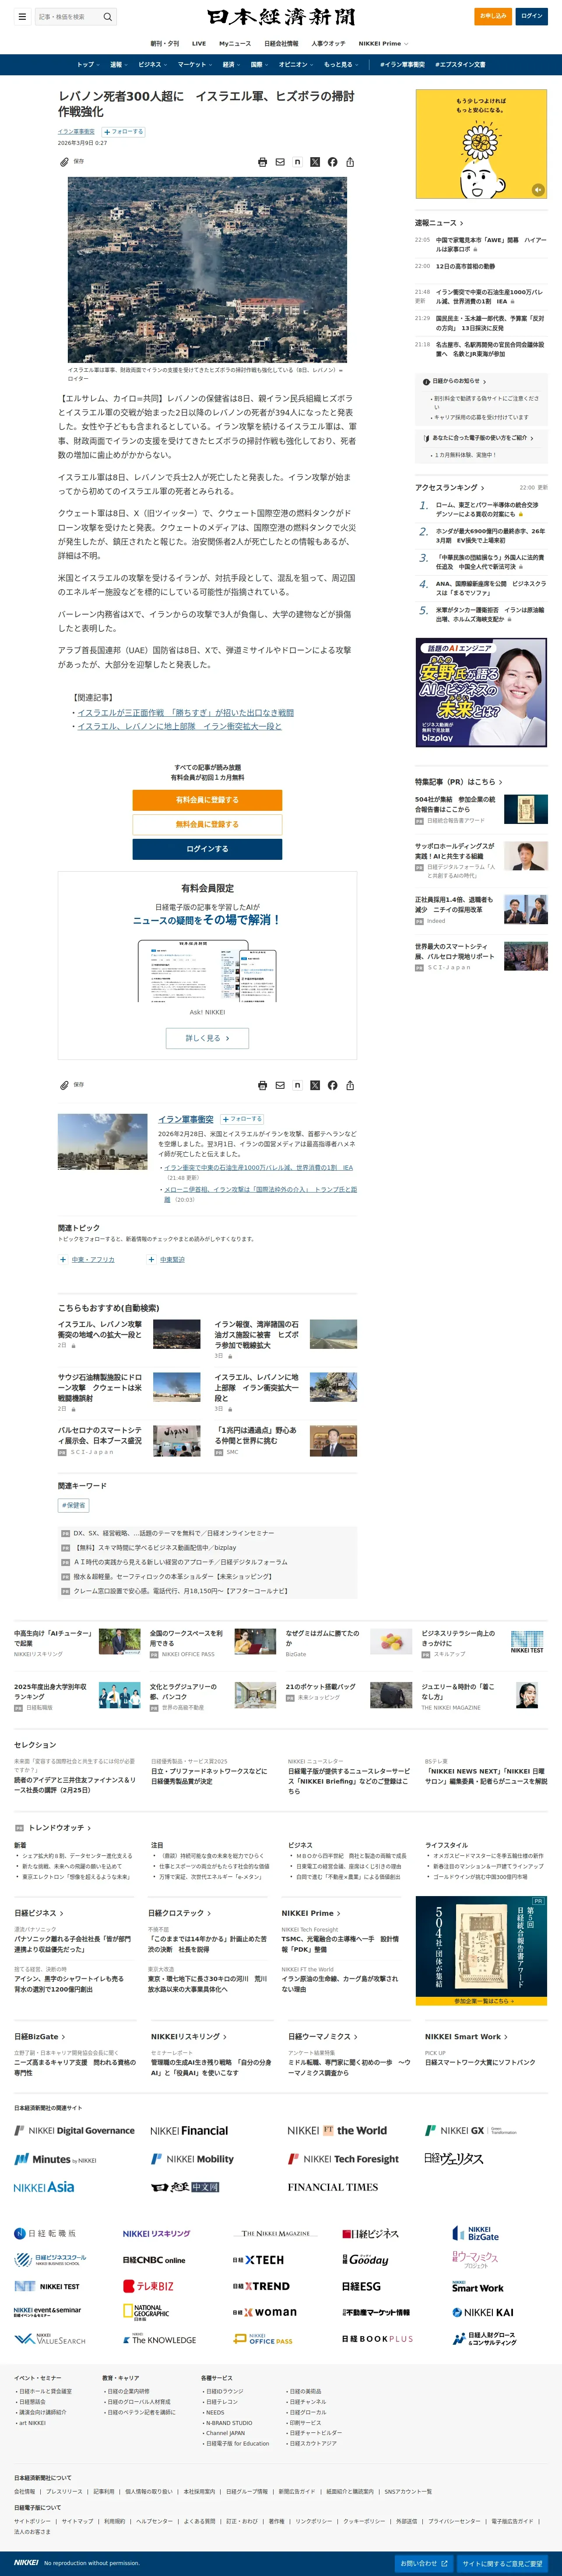Click the X icon below the article body
562x2576 pixels.
tap(315, 1085)
